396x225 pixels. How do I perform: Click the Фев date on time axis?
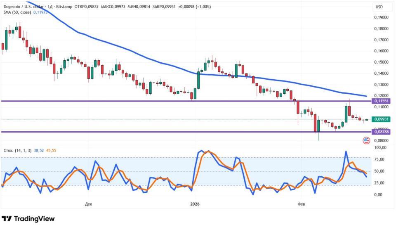point(301,204)
